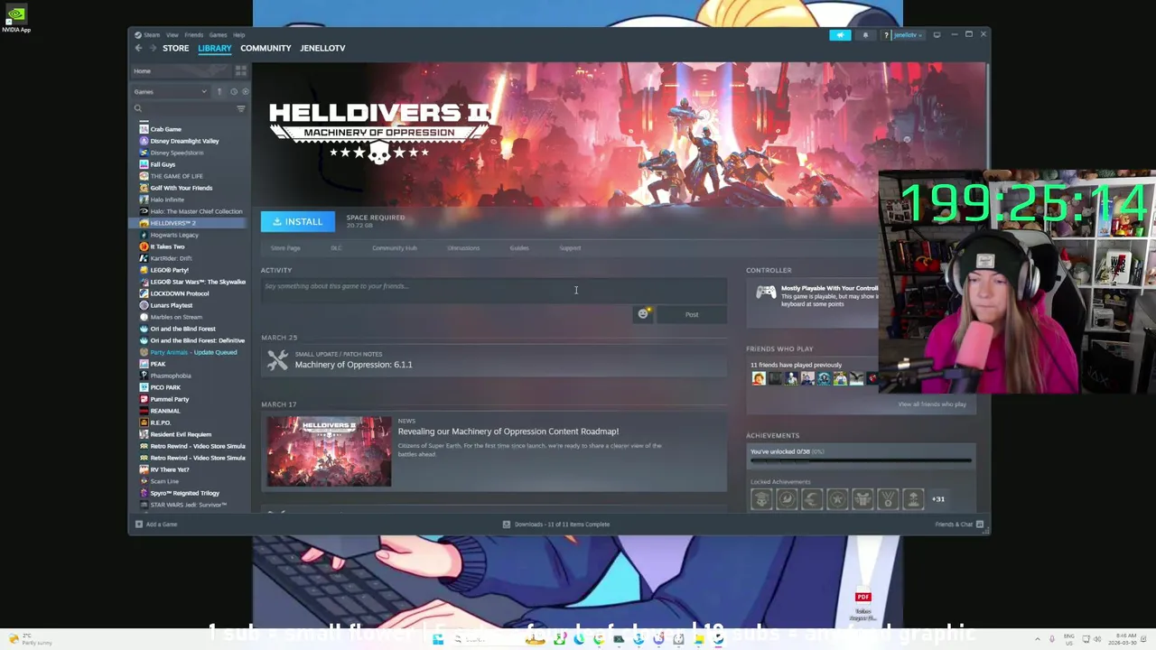
Task: Select Hogwarts Legacy in library list
Action: pos(174,235)
